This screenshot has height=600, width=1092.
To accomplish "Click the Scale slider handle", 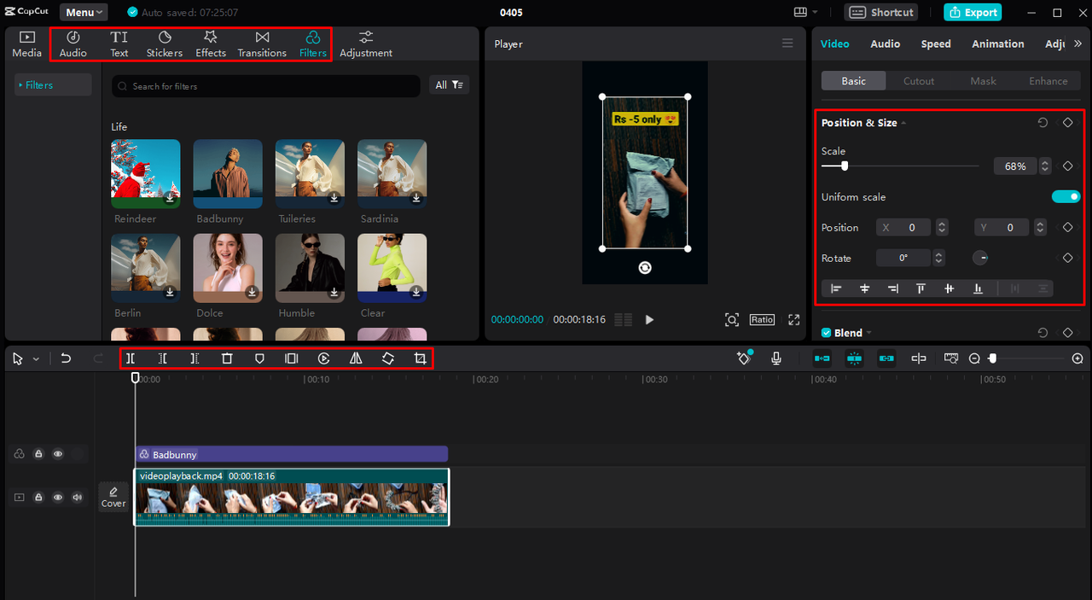I will click(845, 166).
